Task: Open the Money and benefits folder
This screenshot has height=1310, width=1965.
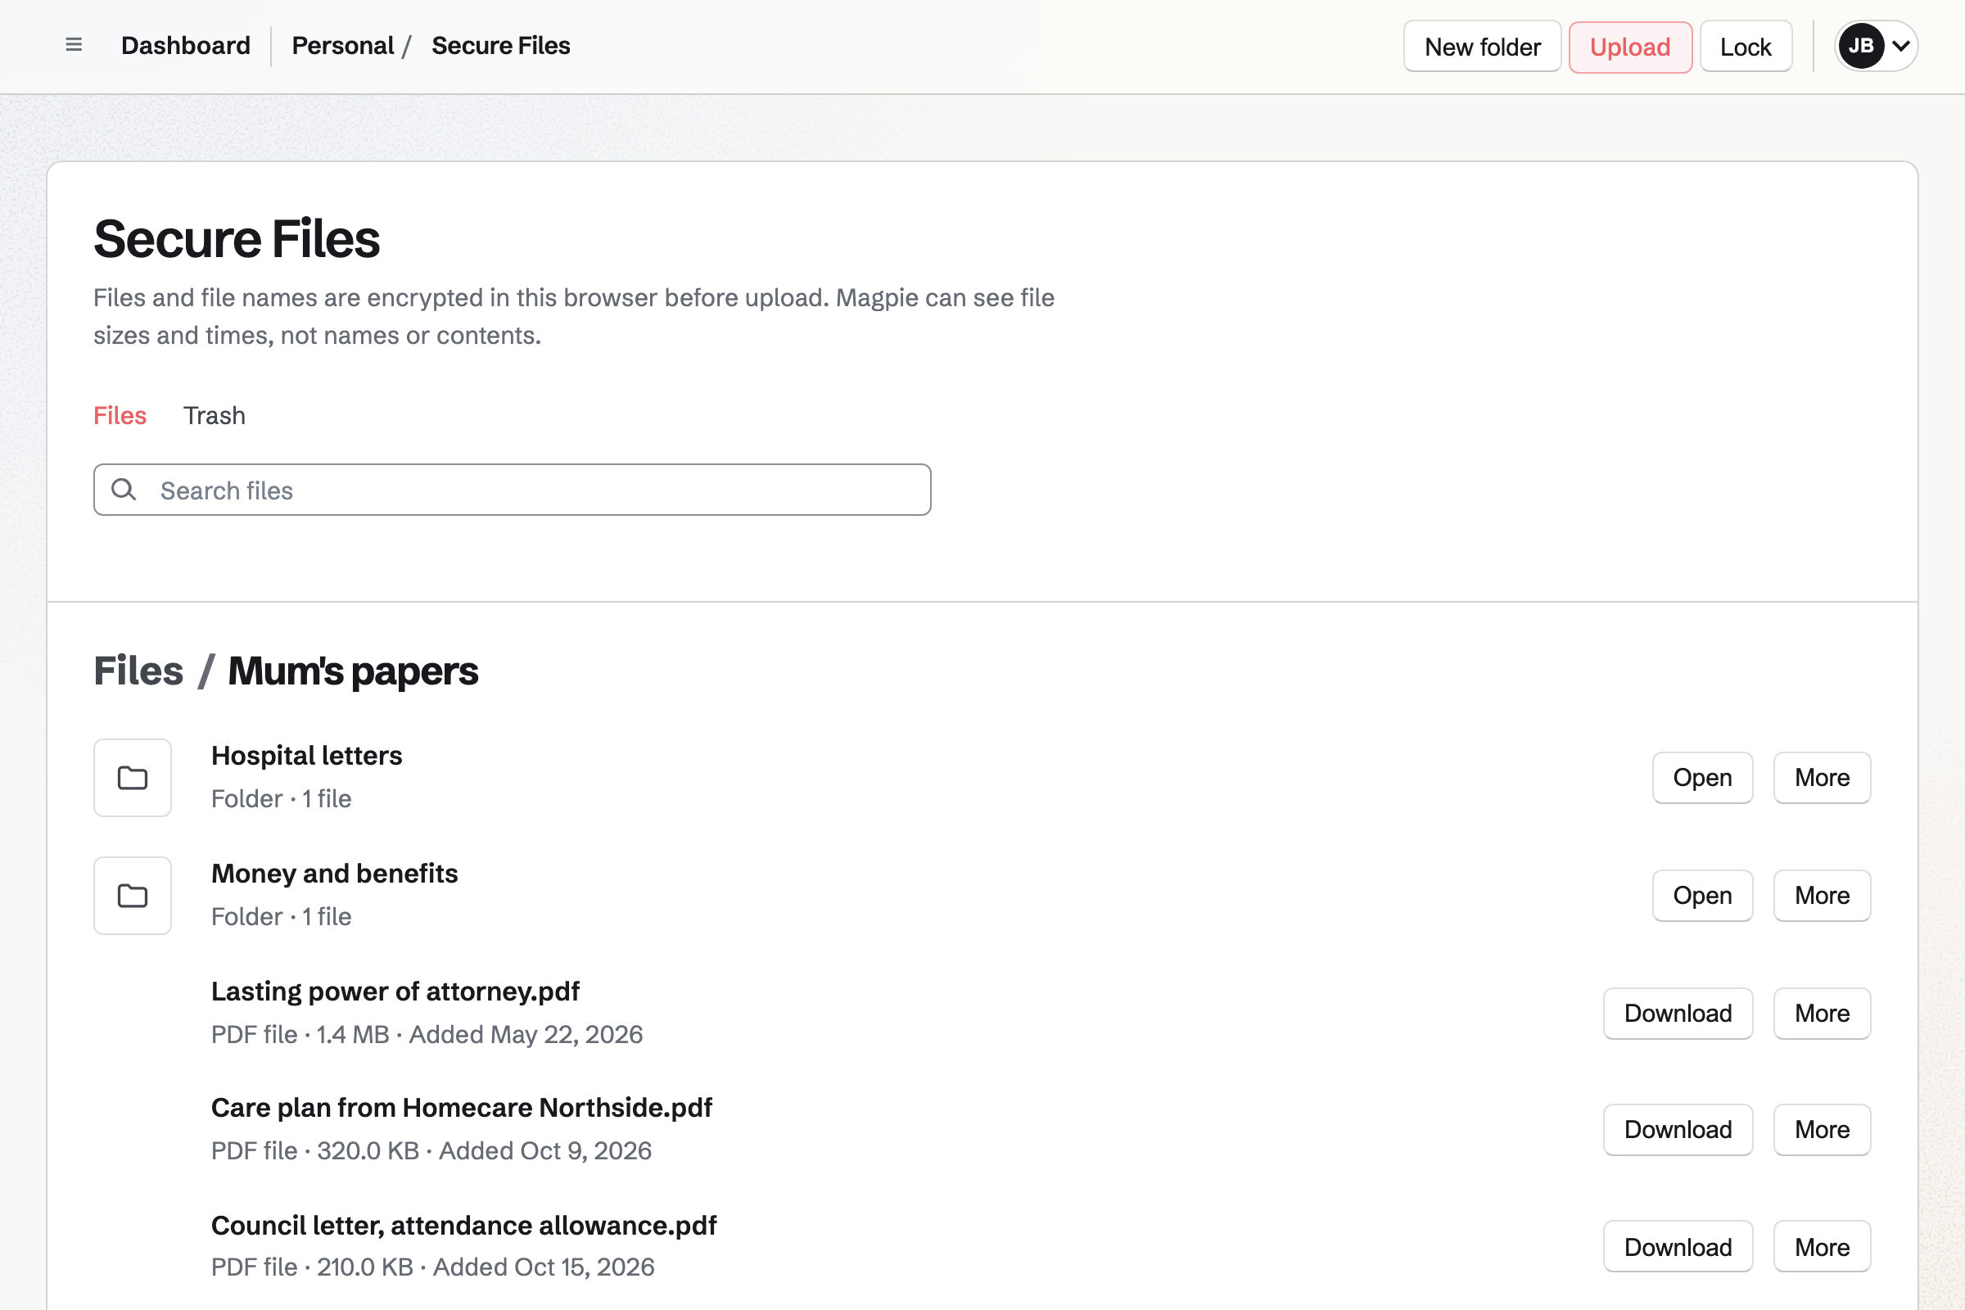Action: (1702, 896)
